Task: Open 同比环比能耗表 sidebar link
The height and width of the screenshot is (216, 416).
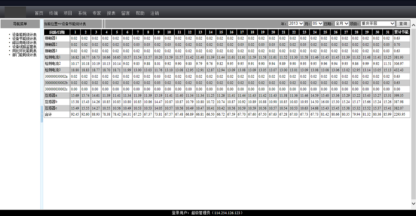Action: (x=24, y=51)
